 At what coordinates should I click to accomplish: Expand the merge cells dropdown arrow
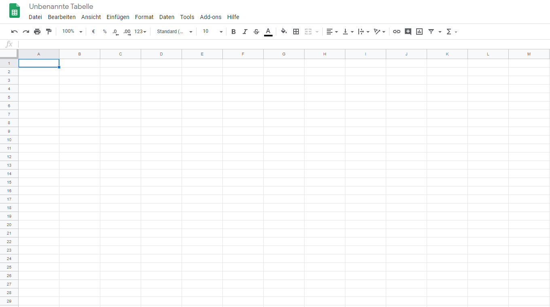317,32
